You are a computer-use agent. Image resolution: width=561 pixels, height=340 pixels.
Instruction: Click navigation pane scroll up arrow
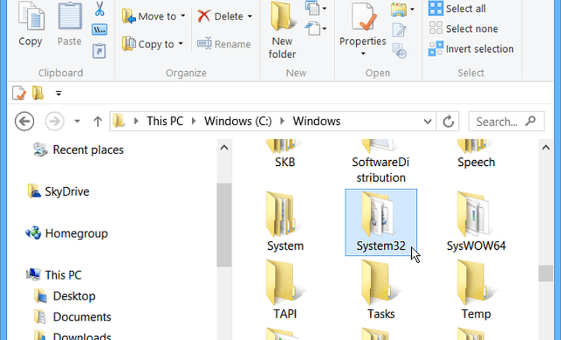pyautogui.click(x=224, y=147)
